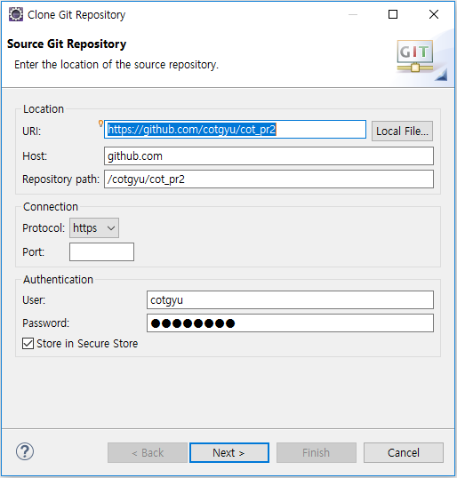Open the Protocol dropdown

(x=94, y=228)
